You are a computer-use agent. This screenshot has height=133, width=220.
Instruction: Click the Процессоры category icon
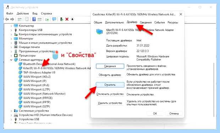click(x=16, y=55)
